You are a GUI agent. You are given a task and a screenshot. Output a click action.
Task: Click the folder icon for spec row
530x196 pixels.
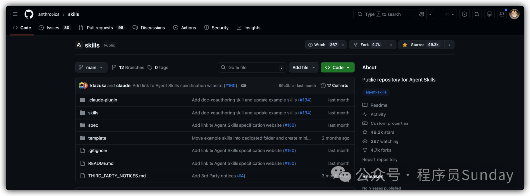(82, 125)
